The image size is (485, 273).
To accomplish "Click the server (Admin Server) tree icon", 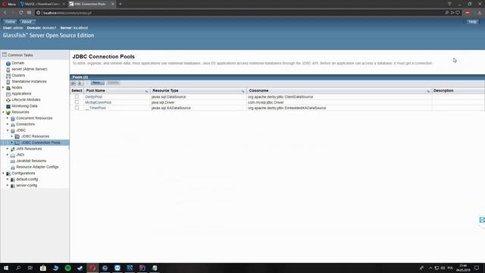I will coord(8,69).
